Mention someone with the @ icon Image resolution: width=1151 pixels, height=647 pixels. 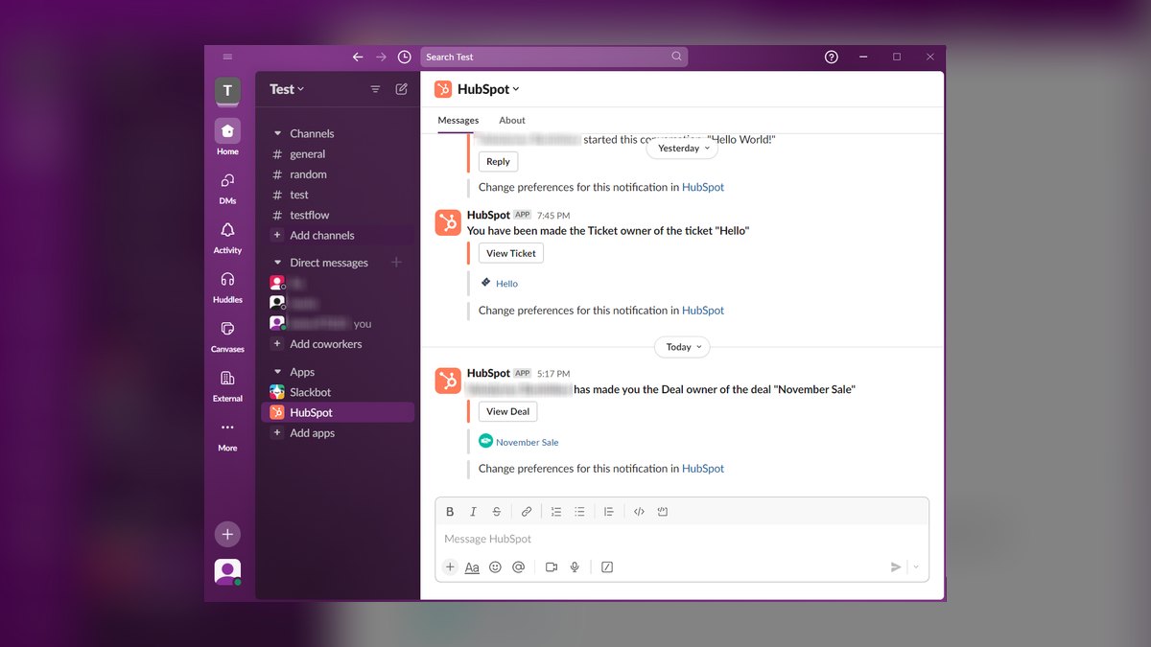(x=518, y=566)
